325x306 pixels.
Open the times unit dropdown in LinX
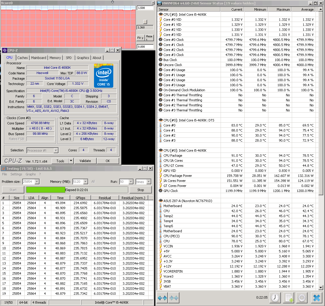149,182
